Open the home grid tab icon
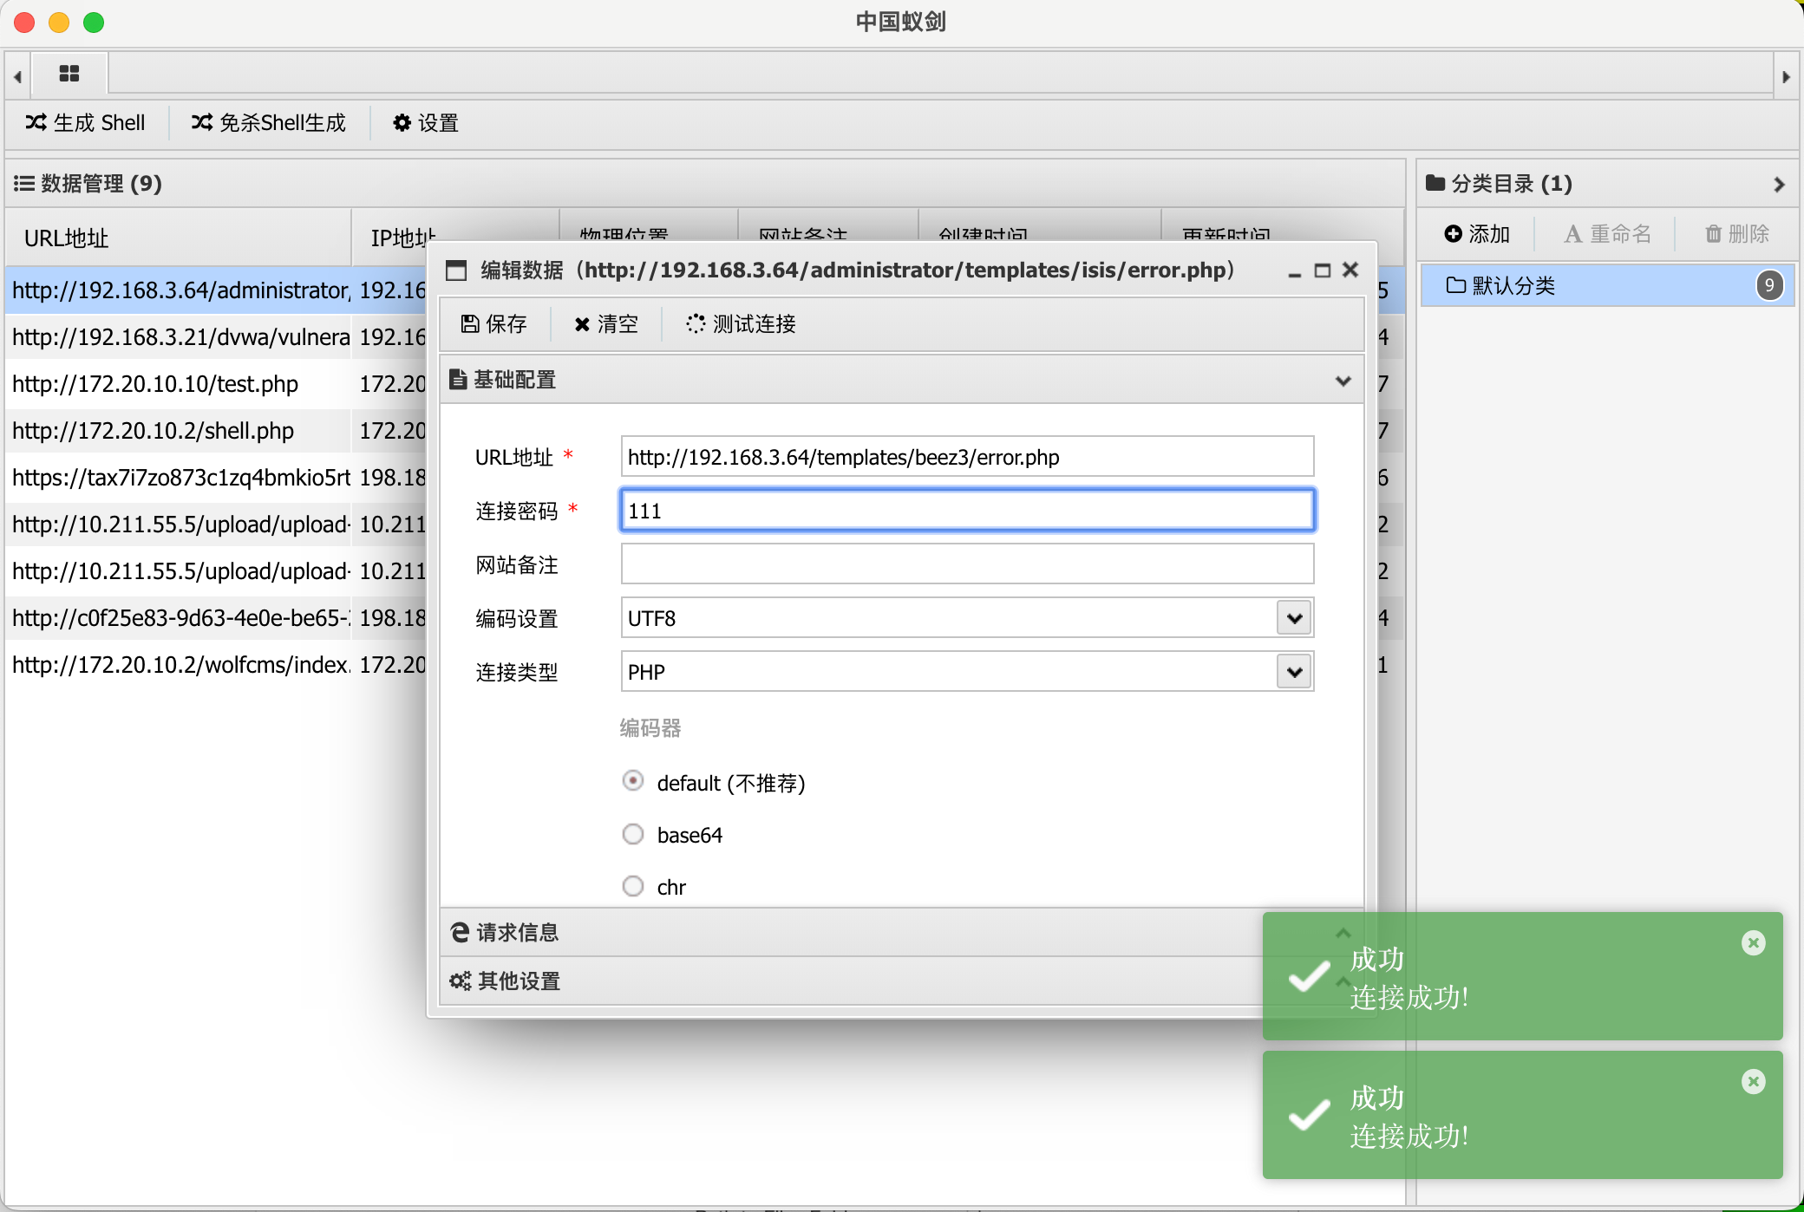Screen dimensions: 1804x1212 pos(69,74)
